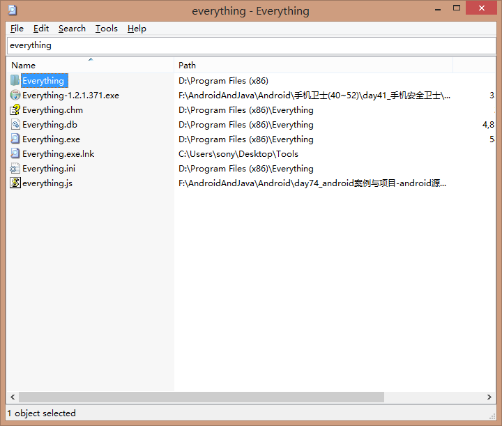
Task: Open the Search menu
Action: click(72, 29)
